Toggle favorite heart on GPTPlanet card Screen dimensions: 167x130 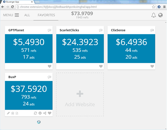(49, 66)
